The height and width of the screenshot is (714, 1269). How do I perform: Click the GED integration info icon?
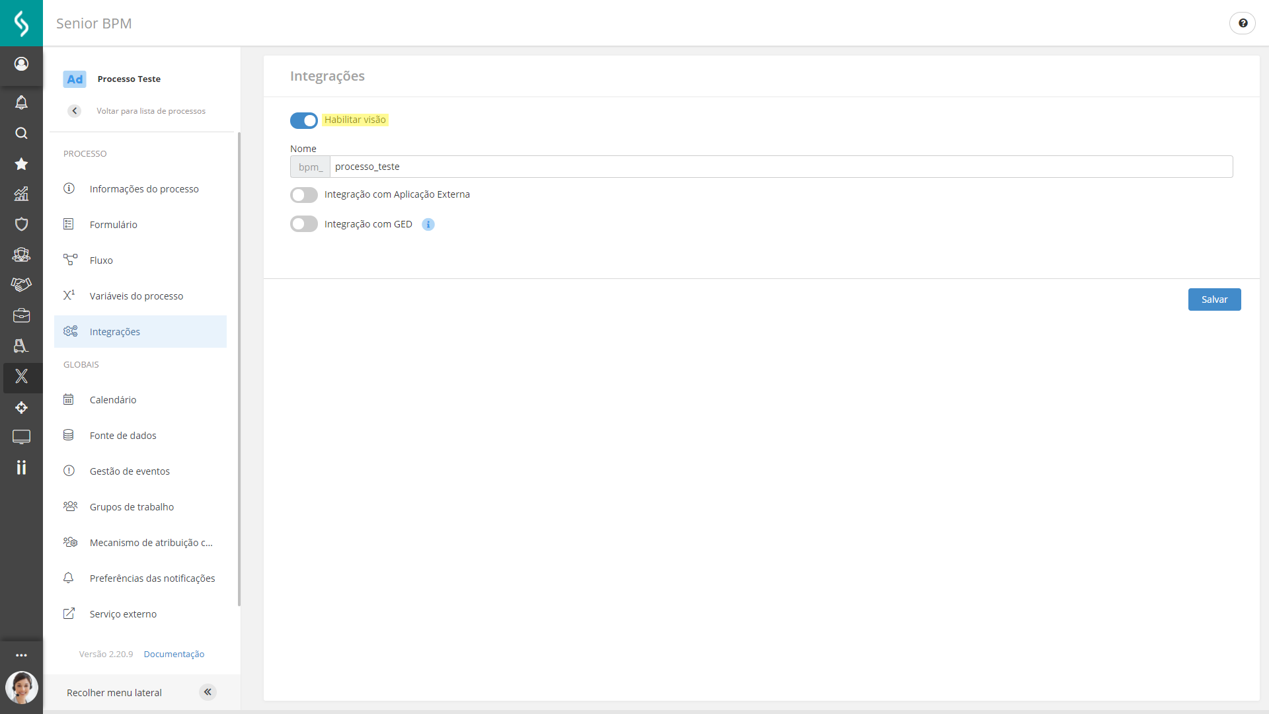pos(428,225)
